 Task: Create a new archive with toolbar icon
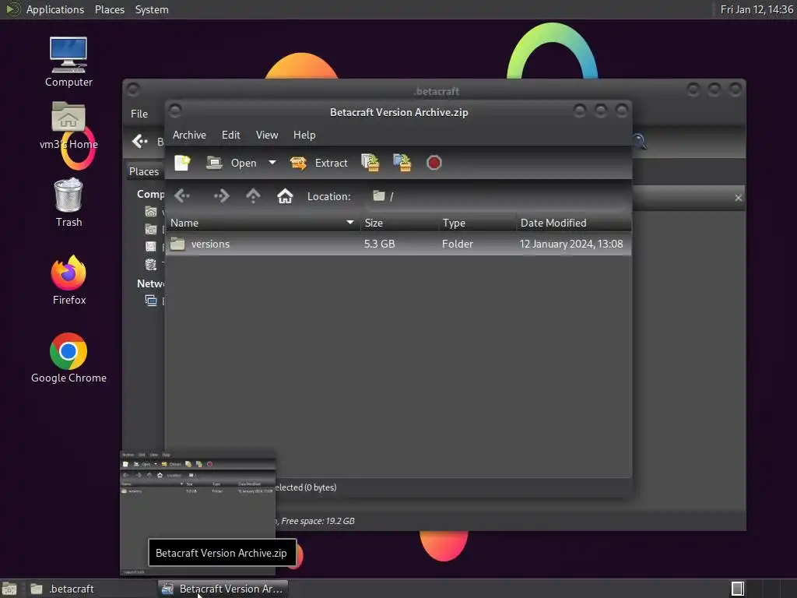point(182,163)
